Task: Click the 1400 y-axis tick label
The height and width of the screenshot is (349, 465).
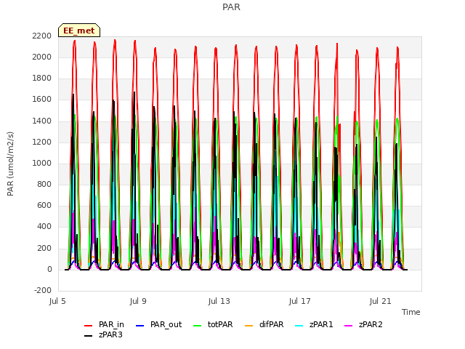Action: 42,121
